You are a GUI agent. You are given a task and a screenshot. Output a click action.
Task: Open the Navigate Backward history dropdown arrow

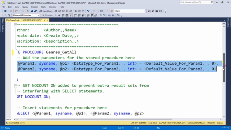click(x=8, y=11)
